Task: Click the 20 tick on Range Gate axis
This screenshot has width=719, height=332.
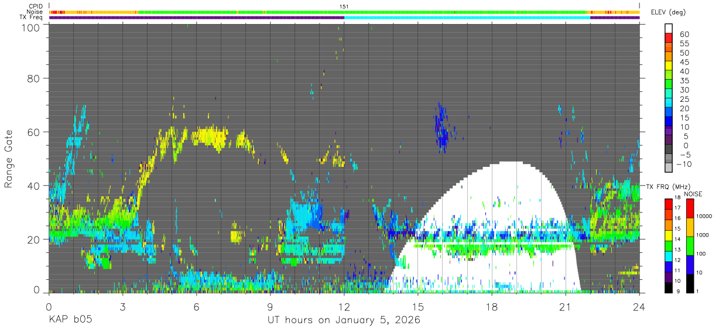Action: click(33, 239)
